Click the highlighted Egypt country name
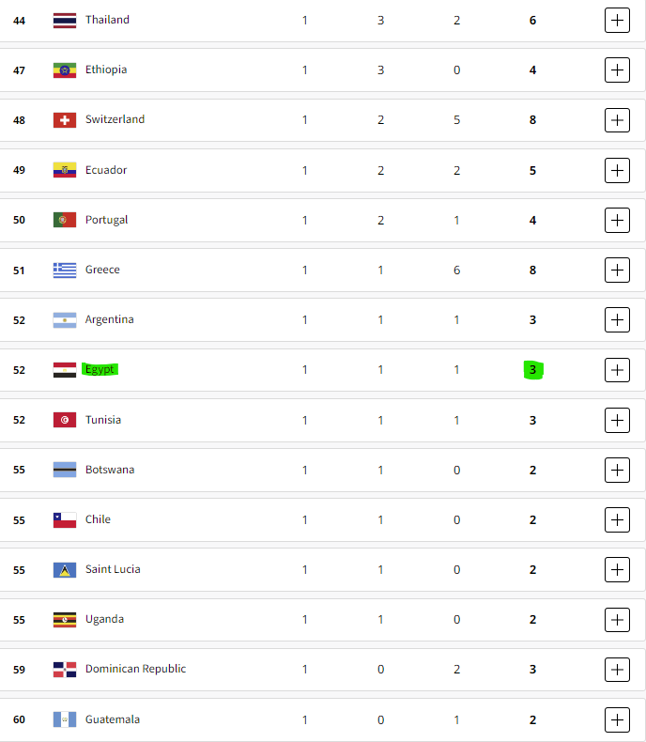 point(100,370)
